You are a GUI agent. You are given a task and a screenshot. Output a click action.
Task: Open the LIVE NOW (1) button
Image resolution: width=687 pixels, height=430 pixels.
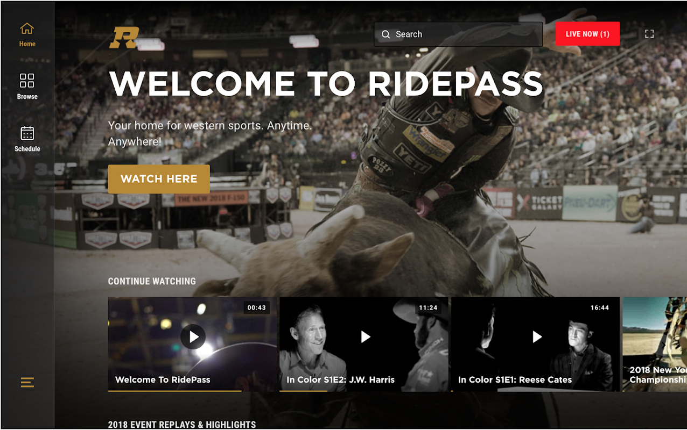tap(587, 34)
